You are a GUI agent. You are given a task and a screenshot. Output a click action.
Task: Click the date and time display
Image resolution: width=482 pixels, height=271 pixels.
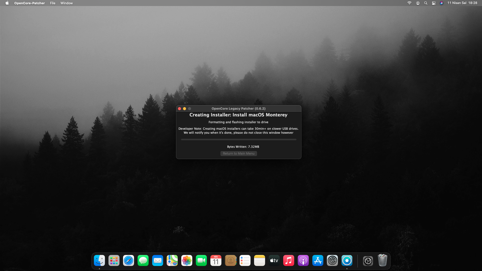pos(462,3)
